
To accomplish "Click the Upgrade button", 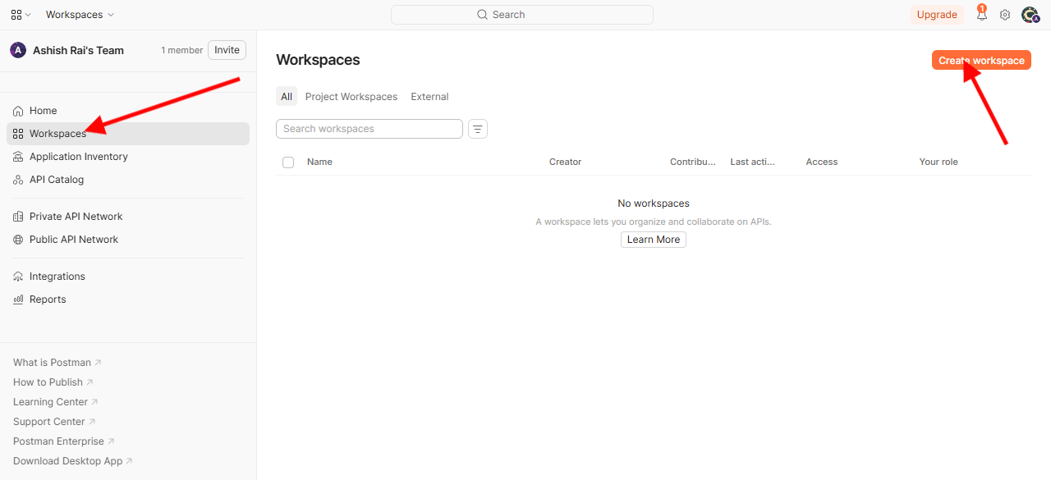I will [937, 15].
